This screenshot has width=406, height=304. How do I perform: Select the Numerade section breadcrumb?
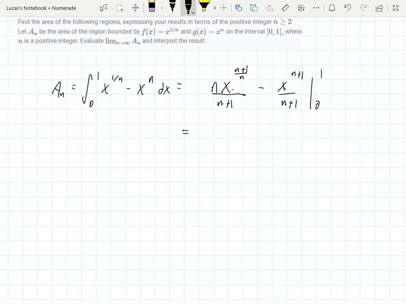click(65, 8)
